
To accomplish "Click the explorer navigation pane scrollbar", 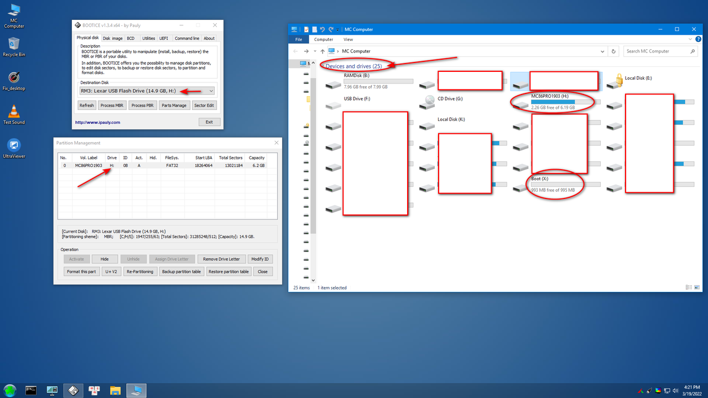I will click(313, 155).
